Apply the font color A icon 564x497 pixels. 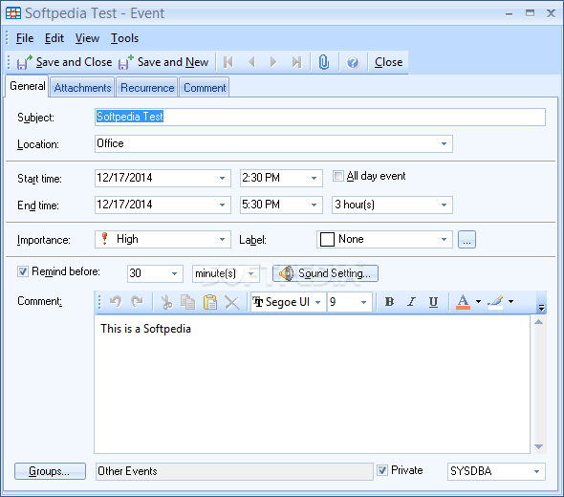click(463, 302)
